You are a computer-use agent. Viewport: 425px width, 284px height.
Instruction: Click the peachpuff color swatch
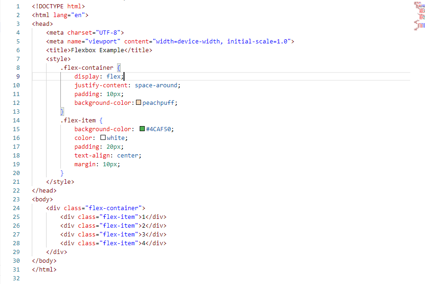coord(138,103)
